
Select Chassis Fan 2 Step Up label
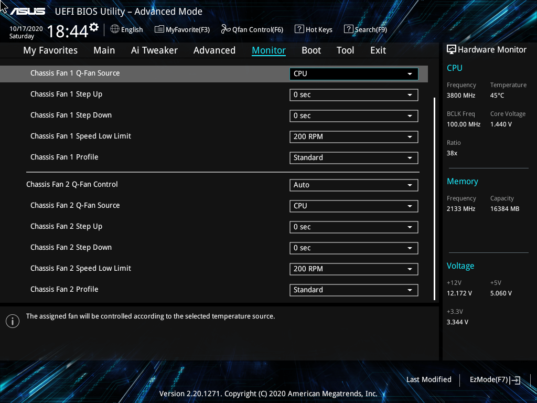(67, 227)
